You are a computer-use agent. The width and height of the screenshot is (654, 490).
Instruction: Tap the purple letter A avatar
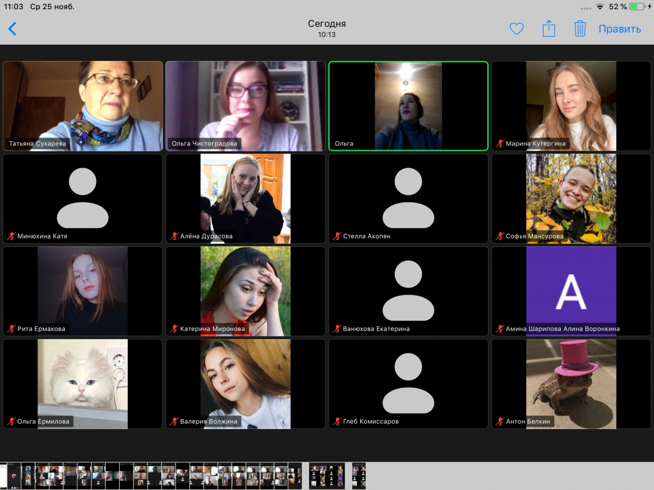click(x=571, y=291)
